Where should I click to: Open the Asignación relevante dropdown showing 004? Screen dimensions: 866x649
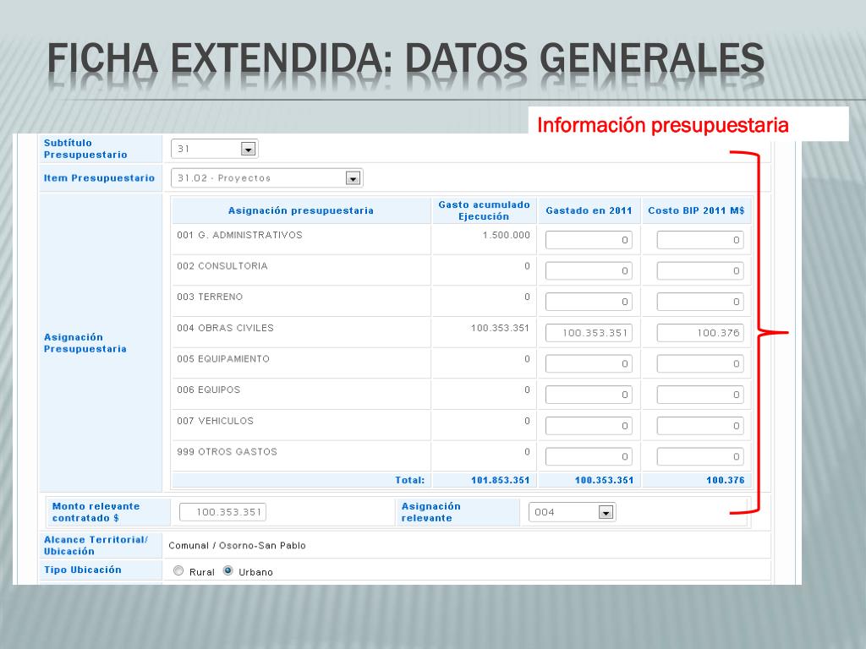[572, 512]
